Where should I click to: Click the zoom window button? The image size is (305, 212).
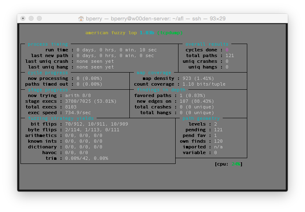39,18
